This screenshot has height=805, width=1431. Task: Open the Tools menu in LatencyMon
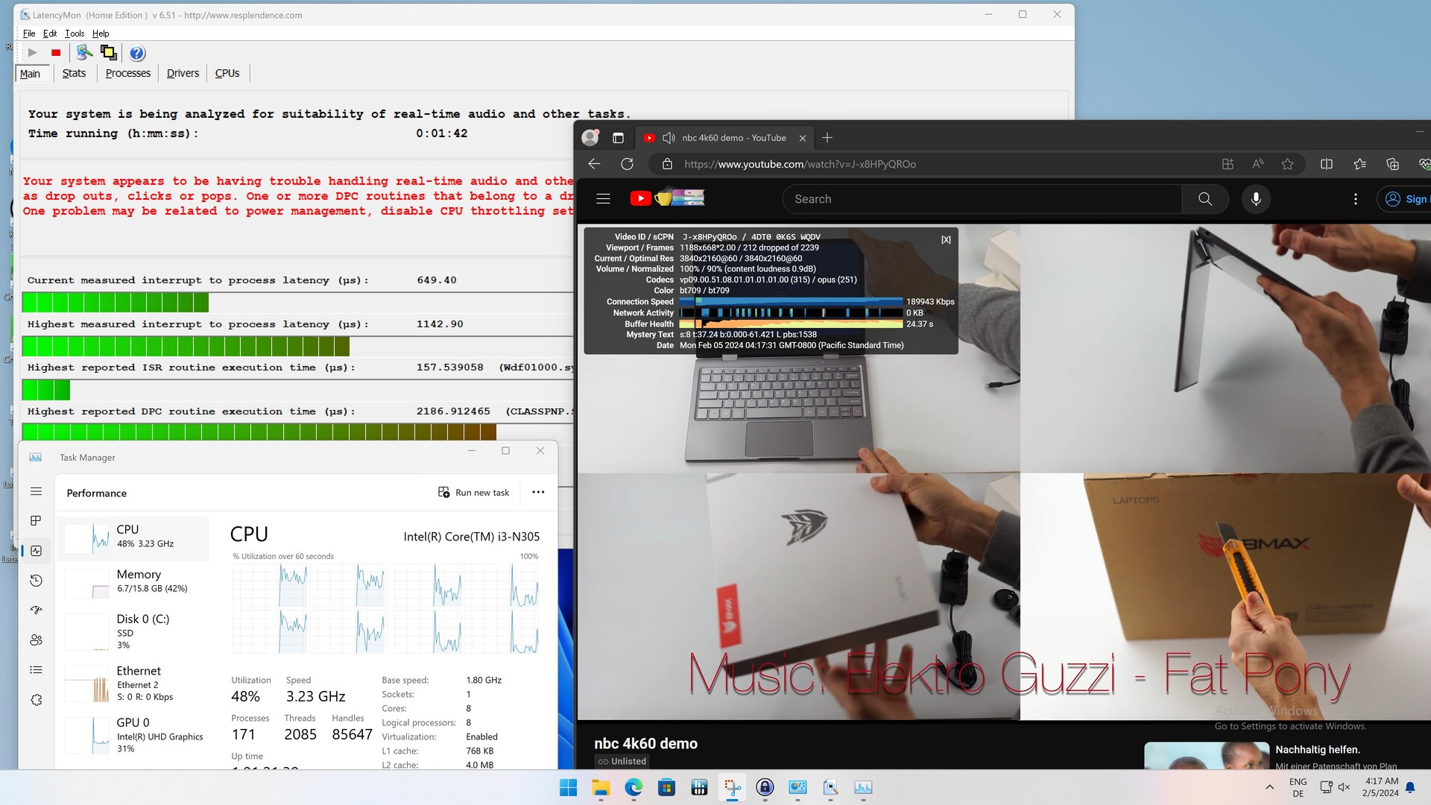pos(75,34)
